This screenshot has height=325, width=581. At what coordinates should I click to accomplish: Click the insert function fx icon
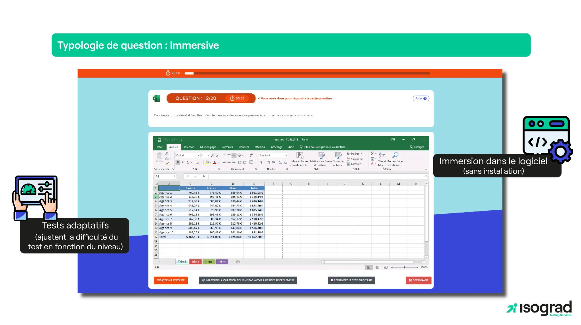pos(204,176)
